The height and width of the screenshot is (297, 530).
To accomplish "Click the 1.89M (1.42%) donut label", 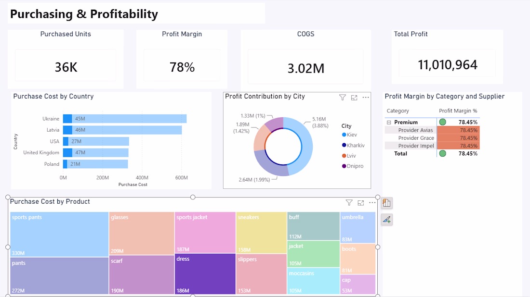I will pyautogui.click(x=242, y=128).
